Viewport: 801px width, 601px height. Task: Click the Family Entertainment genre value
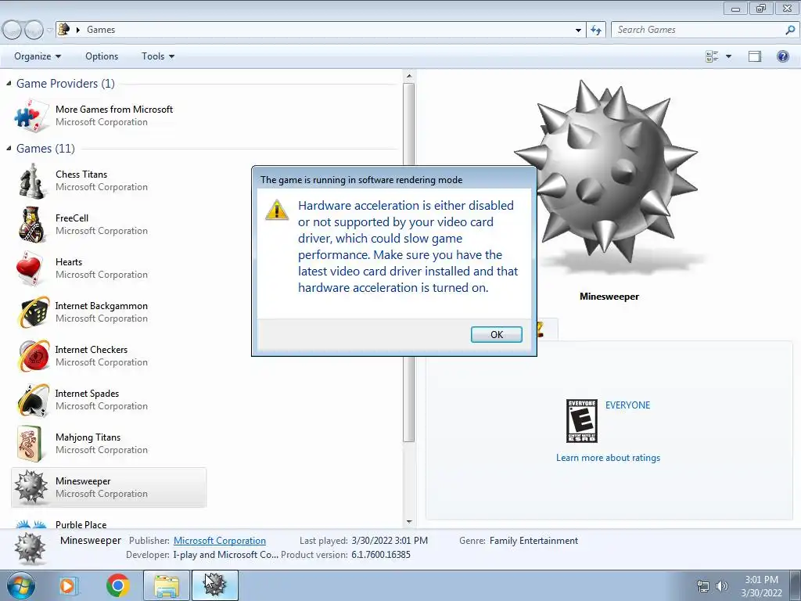pos(533,540)
